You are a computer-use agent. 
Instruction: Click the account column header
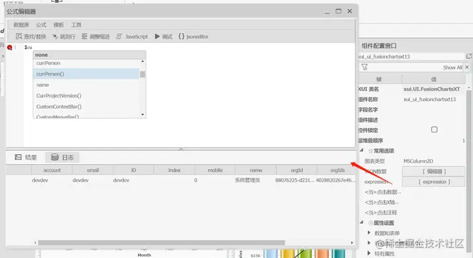coord(52,170)
